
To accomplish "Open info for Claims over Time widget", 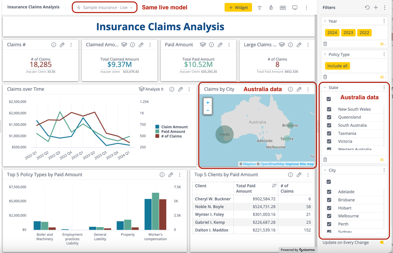I will pyautogui.click(x=172, y=89).
